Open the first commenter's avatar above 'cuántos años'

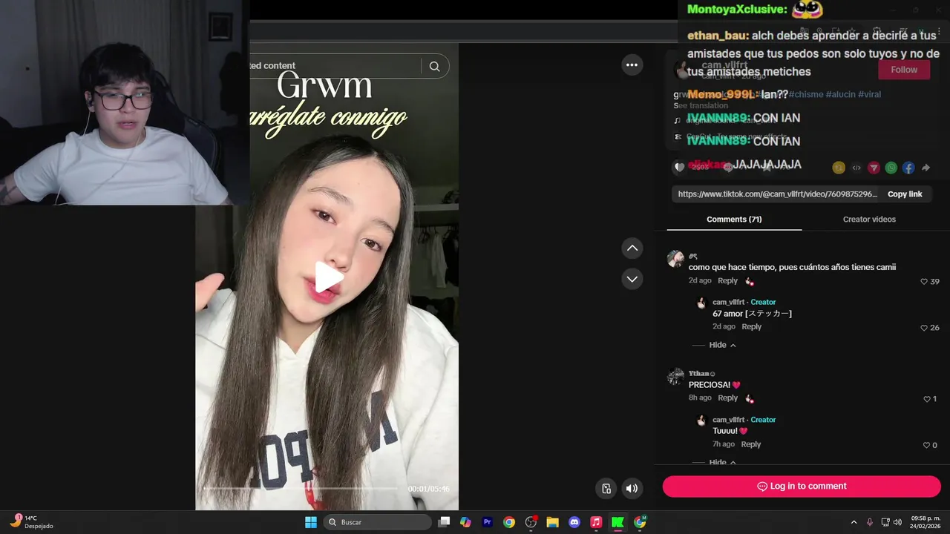675,259
